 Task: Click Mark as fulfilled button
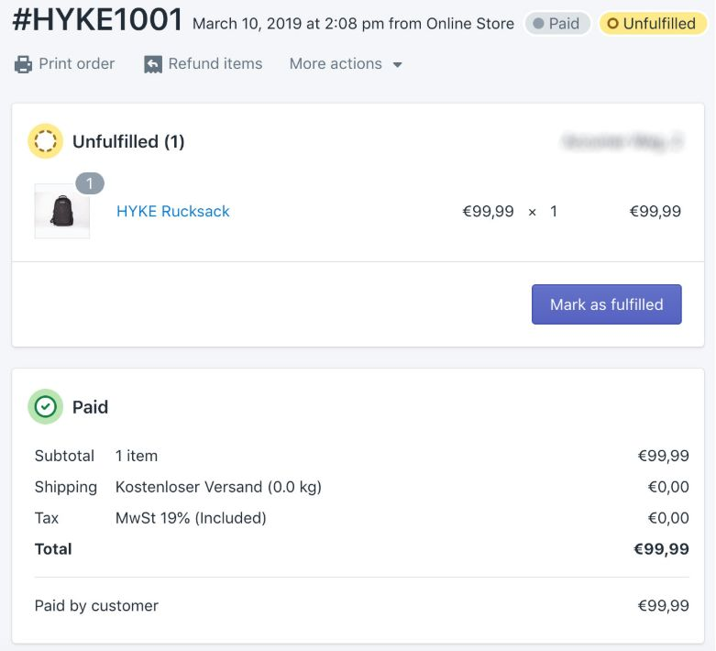606,304
